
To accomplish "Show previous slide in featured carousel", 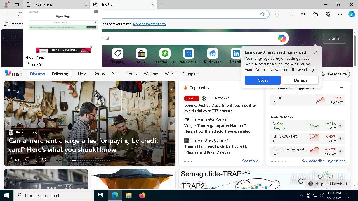I will click(8, 123).
